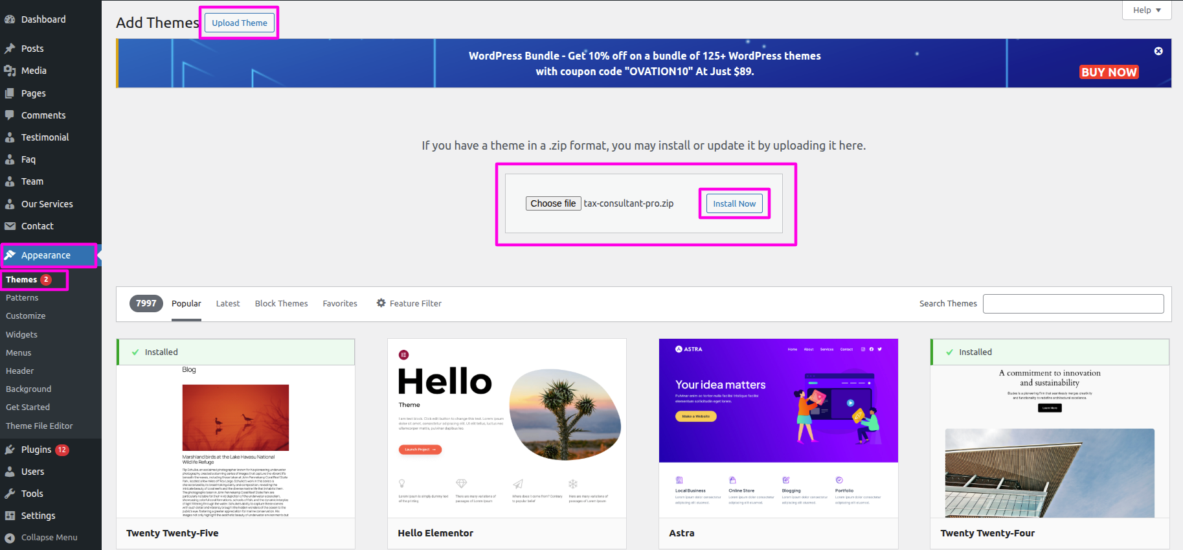Open the Favorites tab
Viewport: 1183px width, 550px height.
(340, 304)
